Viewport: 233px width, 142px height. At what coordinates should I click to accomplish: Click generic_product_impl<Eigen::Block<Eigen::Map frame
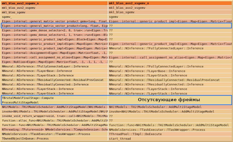click(54, 39)
